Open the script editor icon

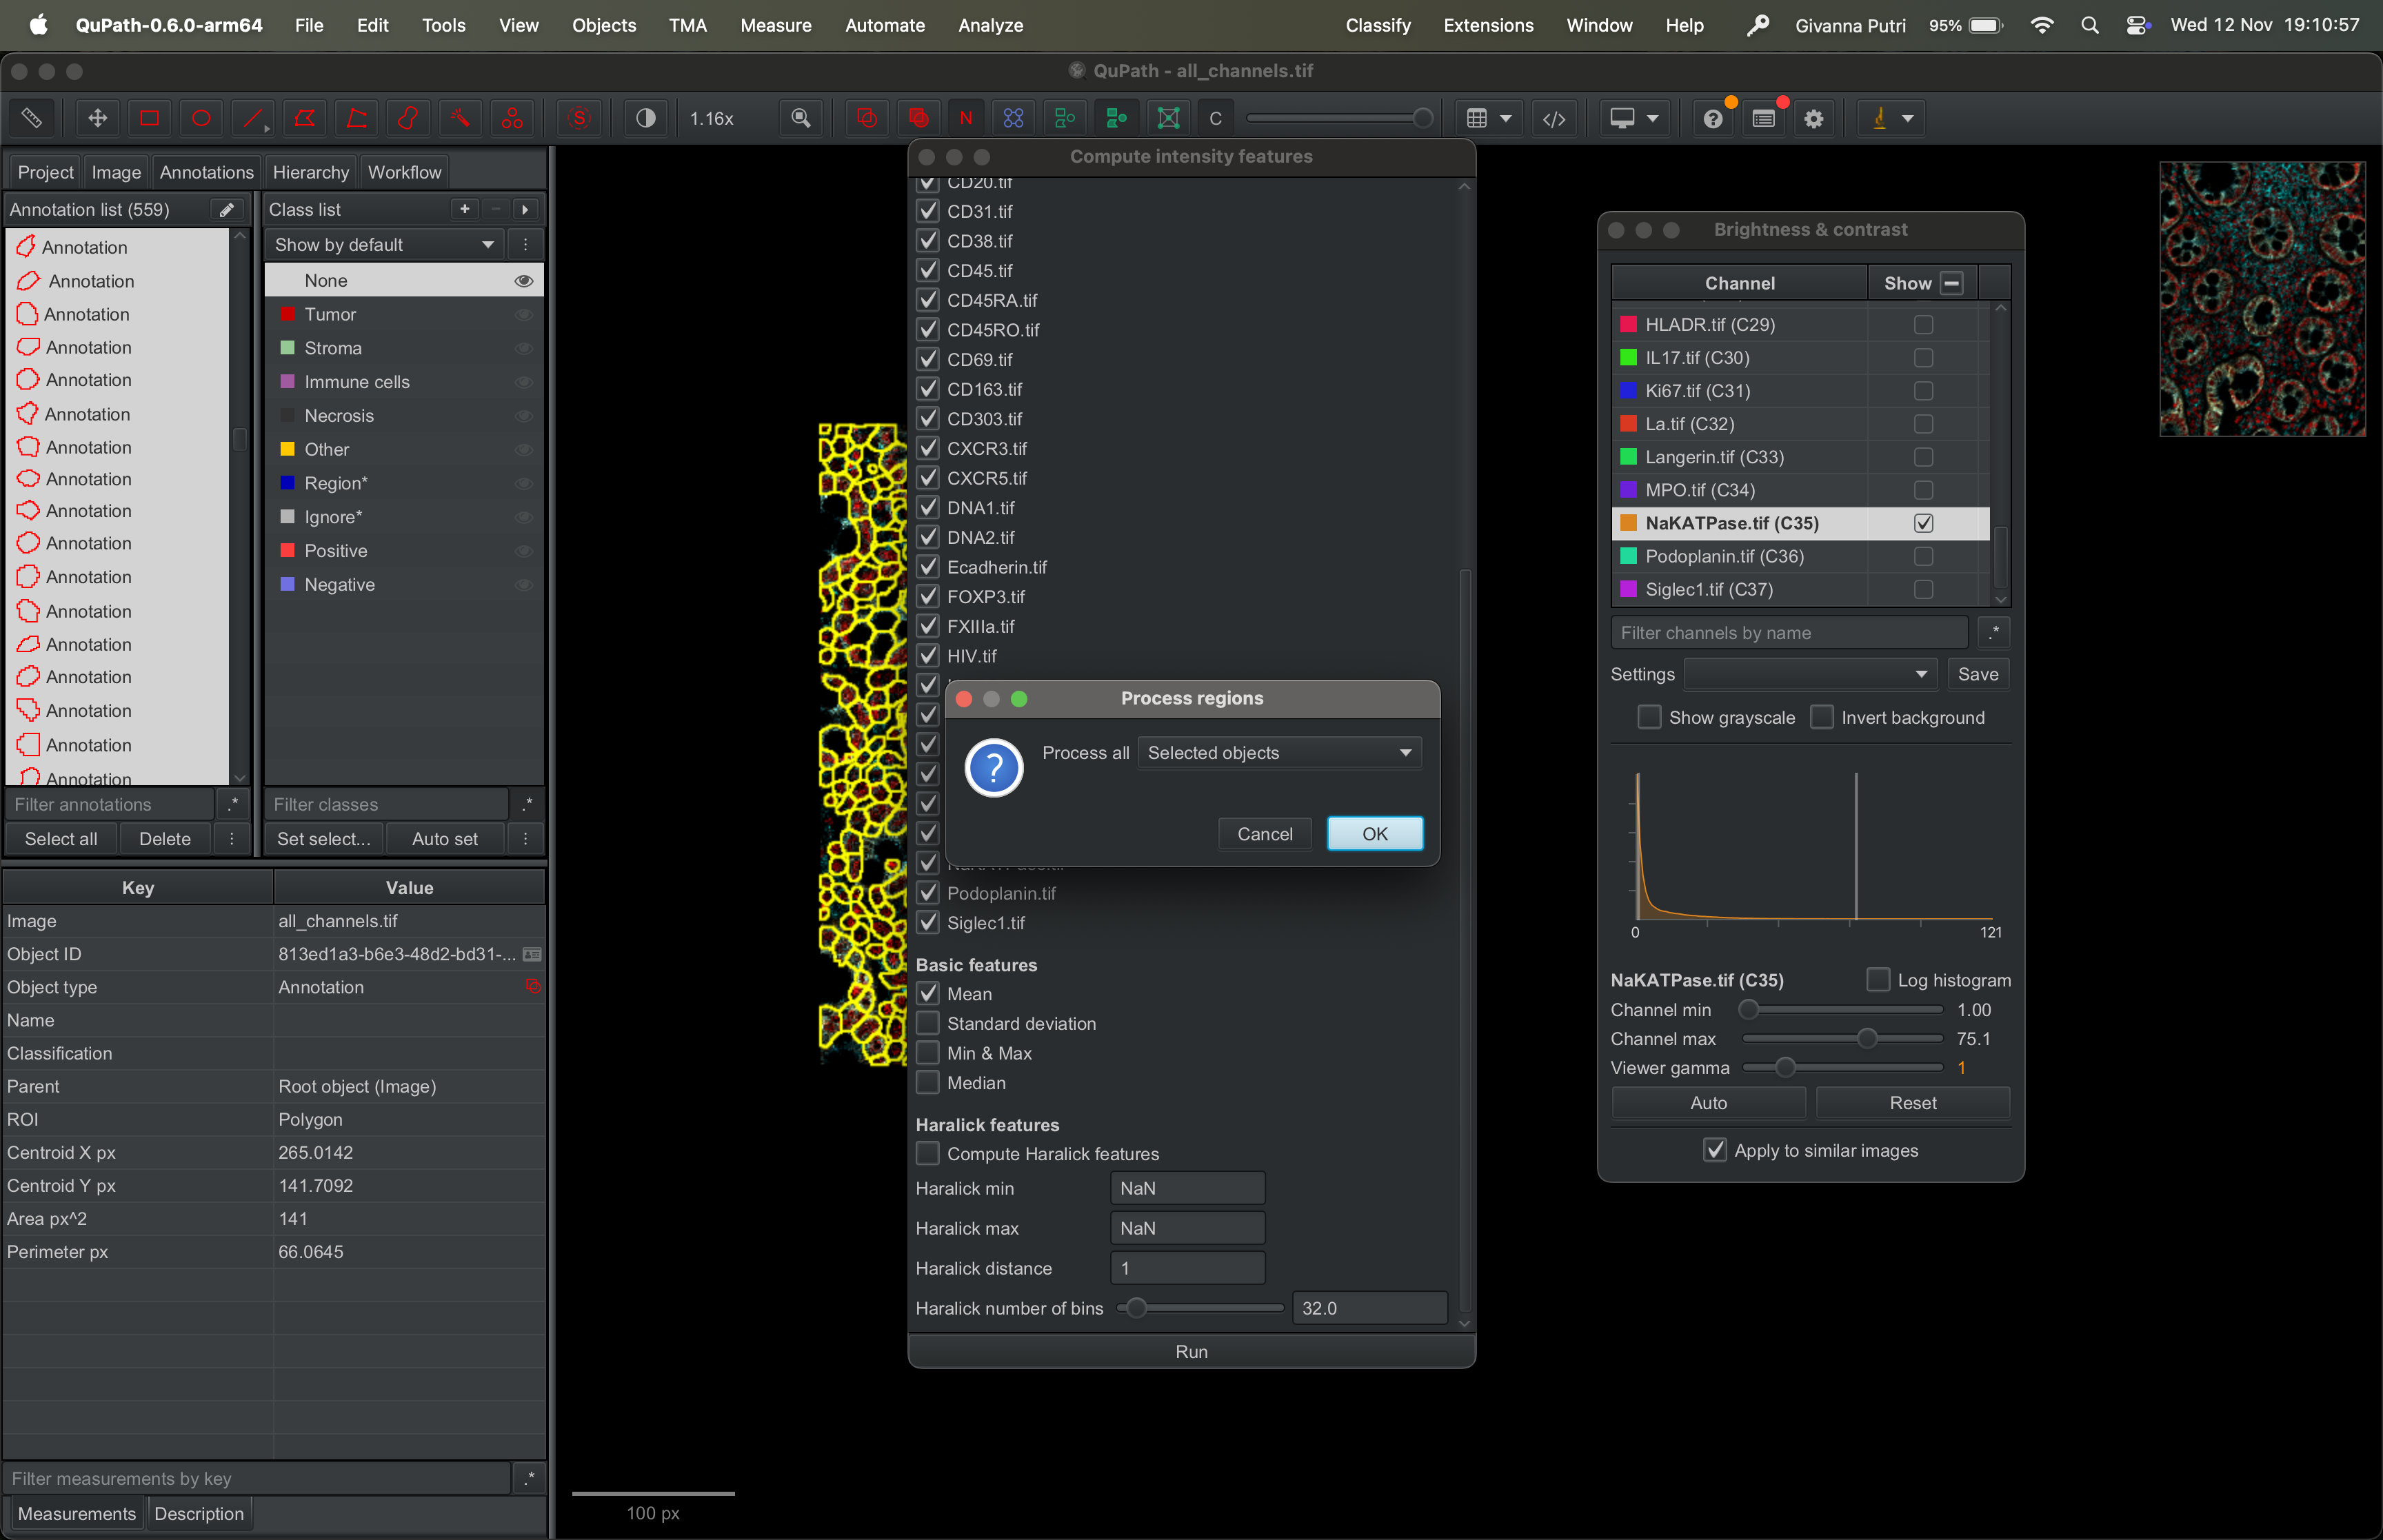click(x=1553, y=118)
